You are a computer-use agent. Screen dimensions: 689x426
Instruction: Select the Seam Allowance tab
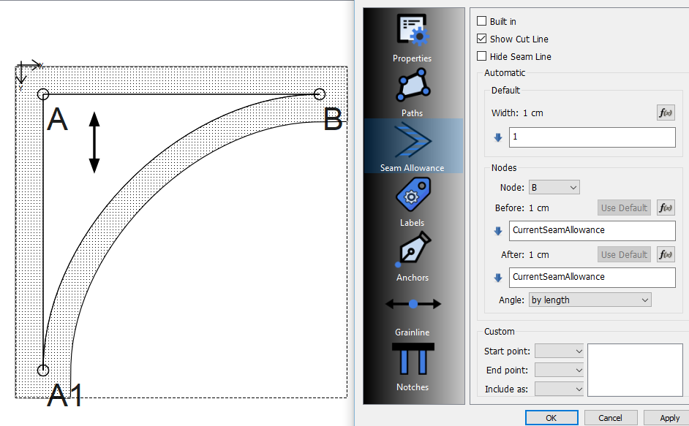click(x=413, y=145)
